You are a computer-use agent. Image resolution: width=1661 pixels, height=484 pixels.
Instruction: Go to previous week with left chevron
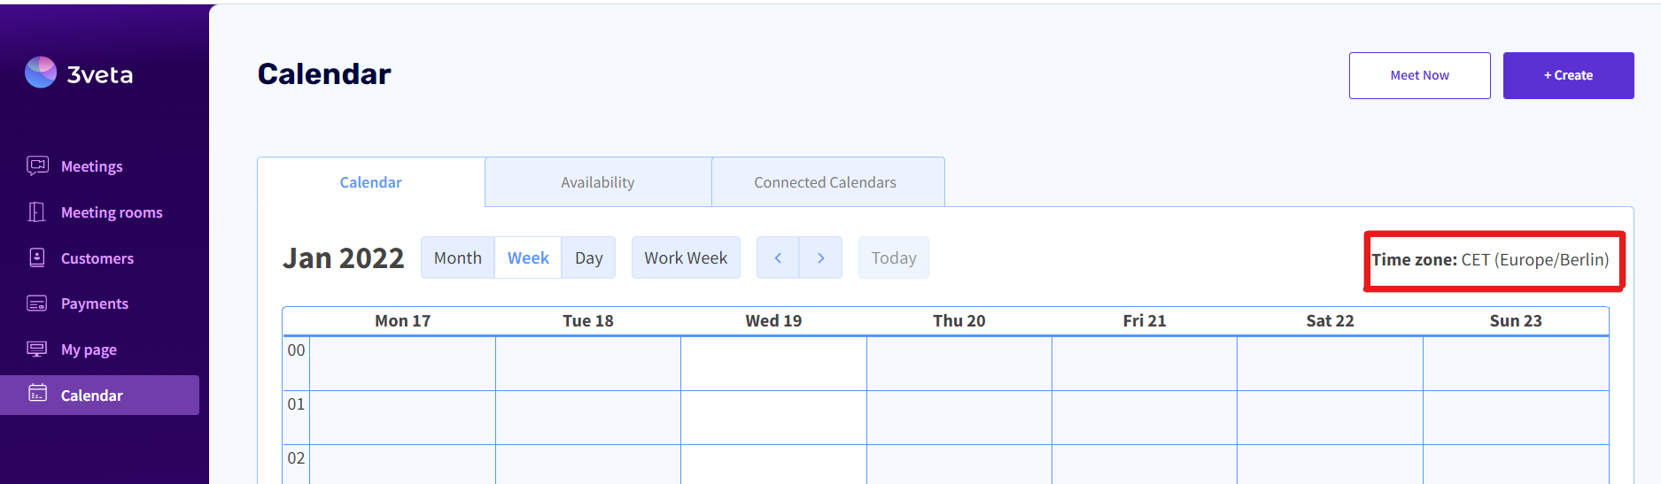pos(778,257)
